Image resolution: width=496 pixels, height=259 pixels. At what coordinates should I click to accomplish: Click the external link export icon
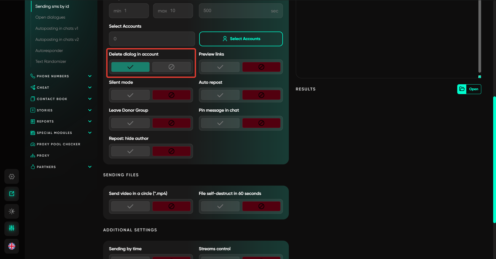12,194
